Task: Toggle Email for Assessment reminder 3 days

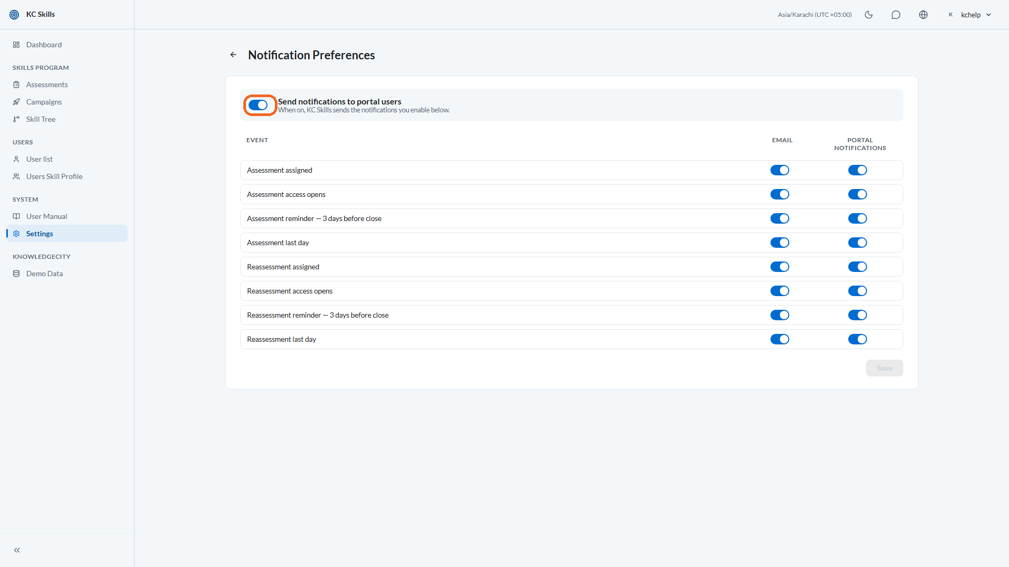Action: coord(780,218)
